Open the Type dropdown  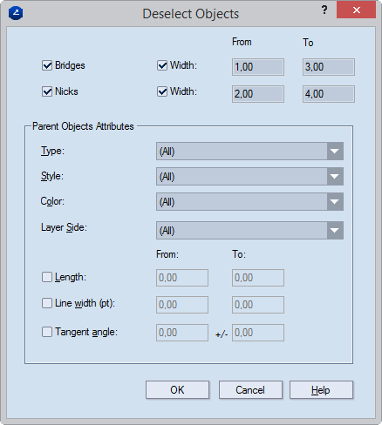click(x=249, y=151)
